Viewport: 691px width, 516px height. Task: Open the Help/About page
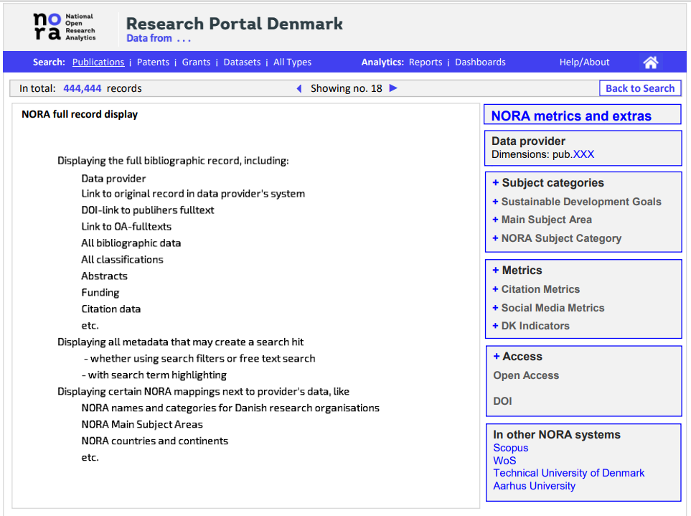click(x=584, y=62)
